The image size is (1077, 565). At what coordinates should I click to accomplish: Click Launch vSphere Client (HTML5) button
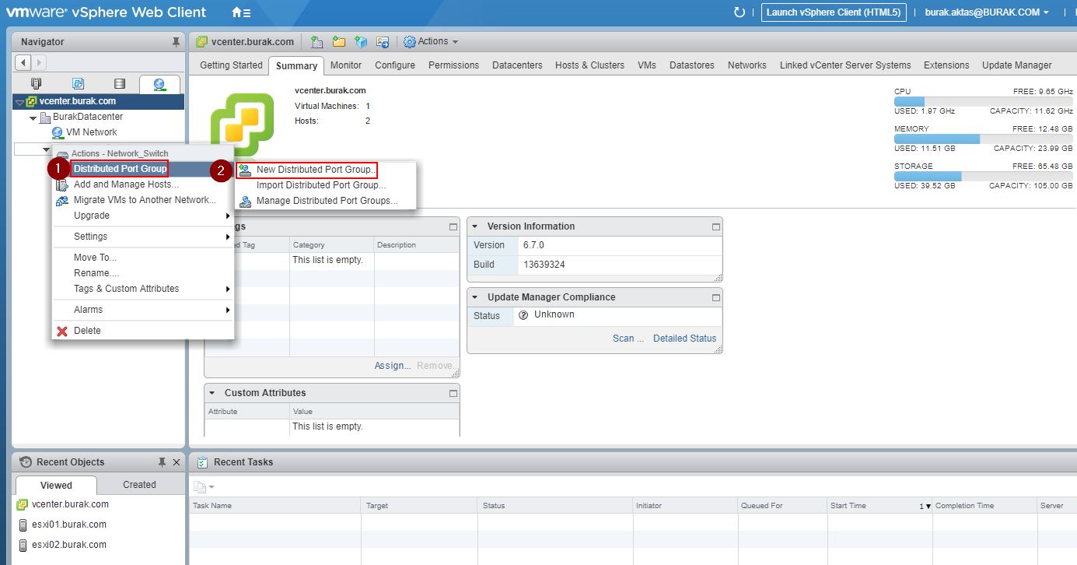pos(833,12)
